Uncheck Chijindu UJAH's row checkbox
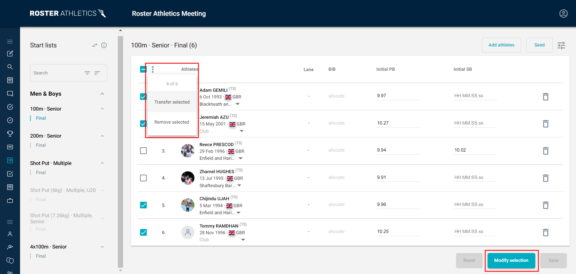The height and width of the screenshot is (274, 576). 143,205
